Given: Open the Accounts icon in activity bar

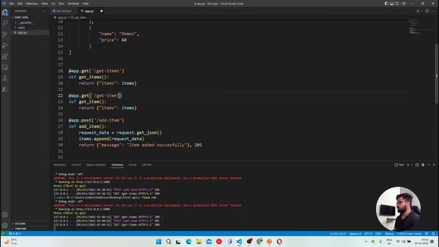Looking at the screenshot, I should pos(5,215).
